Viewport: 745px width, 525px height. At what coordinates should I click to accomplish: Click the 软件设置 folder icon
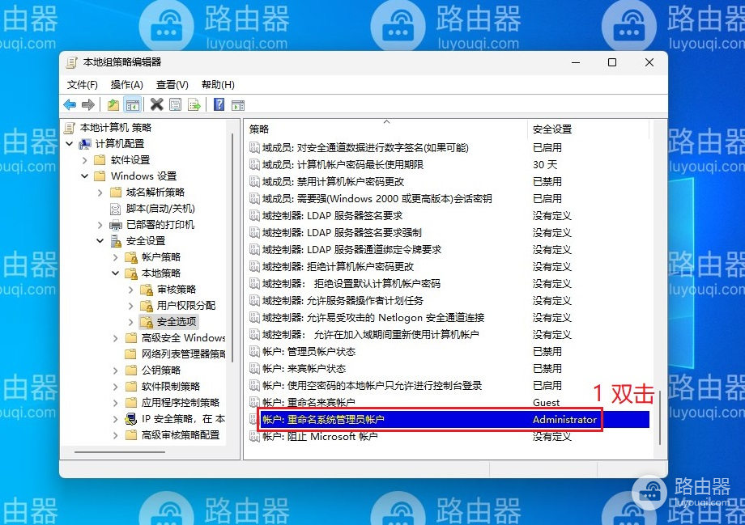pos(100,160)
